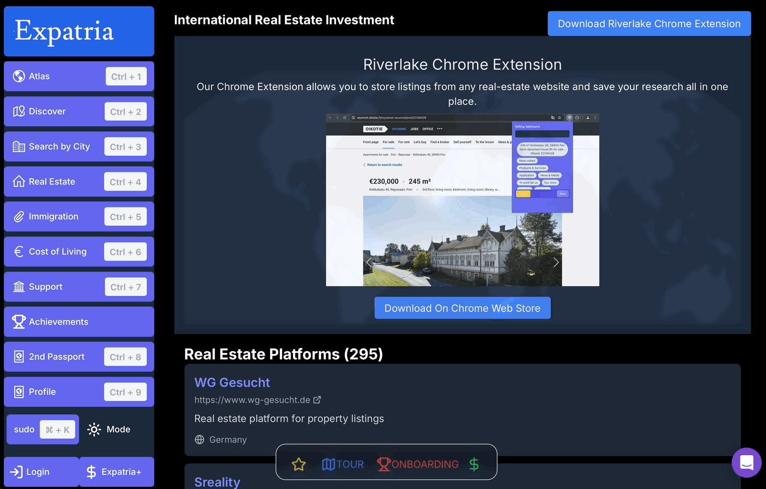Click the International Real Estate Investment heading
The image size is (766, 489).
click(x=284, y=20)
